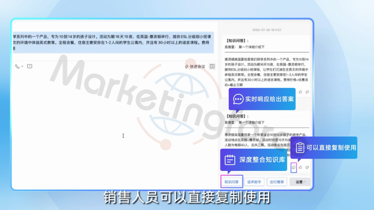Click the panel icon right of 快速会议

(212, 66)
